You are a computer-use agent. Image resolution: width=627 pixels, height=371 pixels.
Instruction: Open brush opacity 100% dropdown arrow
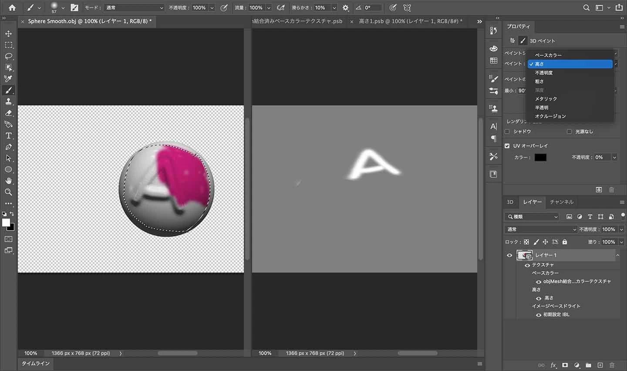pyautogui.click(x=212, y=8)
